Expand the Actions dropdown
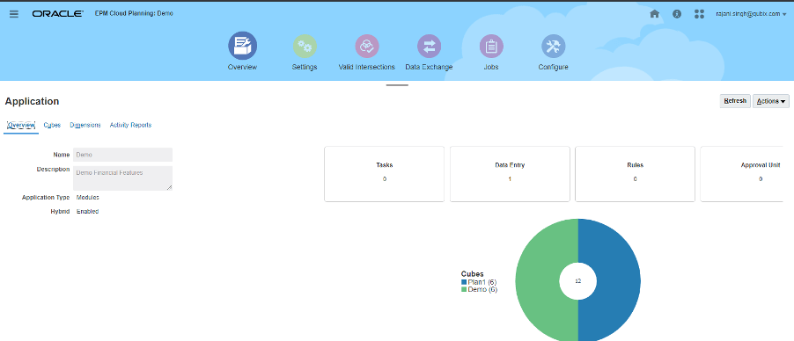 [771, 101]
